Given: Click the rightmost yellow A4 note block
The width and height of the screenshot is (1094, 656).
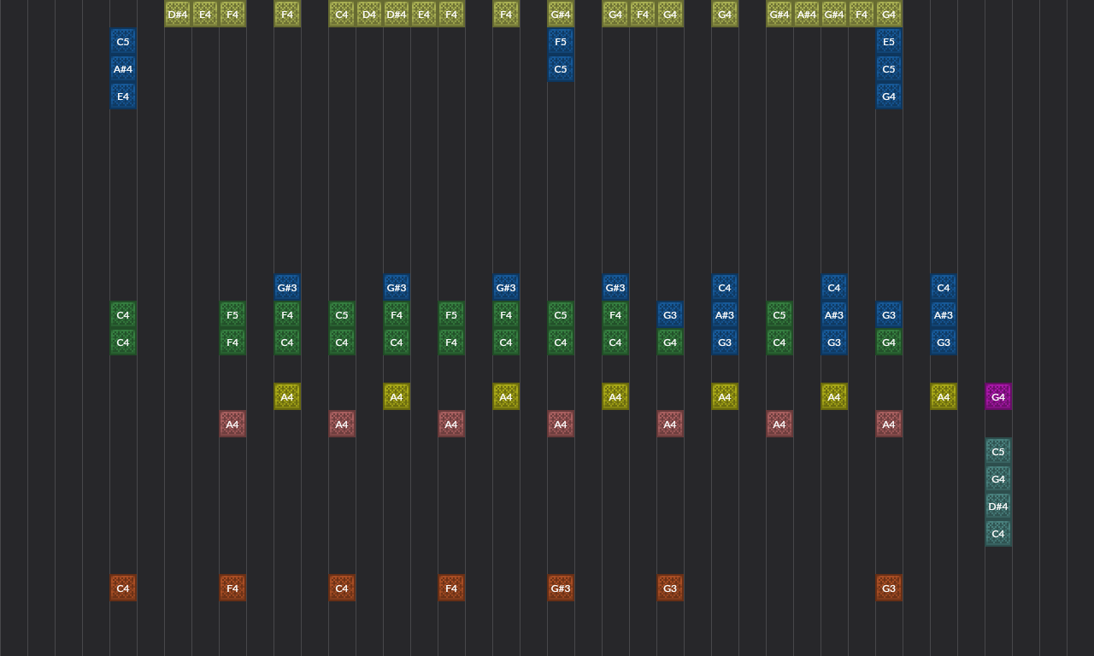Looking at the screenshot, I should [x=943, y=396].
